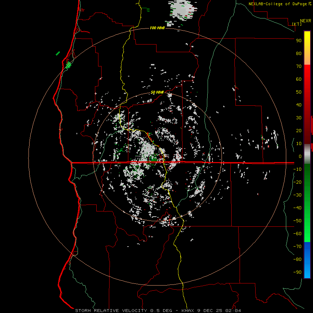
Task: Click the 70 value on velocity scale
Action: (x=299, y=66)
